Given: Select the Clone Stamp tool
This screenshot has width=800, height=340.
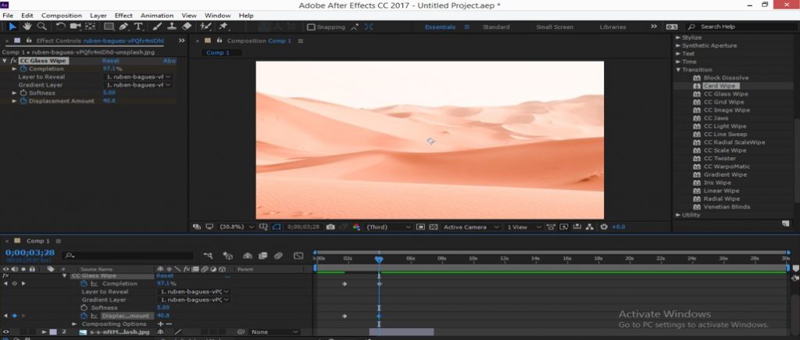Looking at the screenshot, I should [172, 27].
